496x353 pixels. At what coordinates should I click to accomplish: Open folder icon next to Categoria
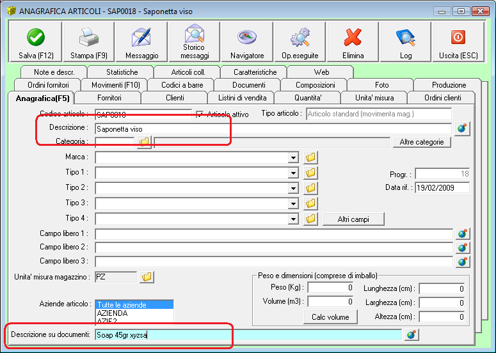pyautogui.click(x=144, y=141)
